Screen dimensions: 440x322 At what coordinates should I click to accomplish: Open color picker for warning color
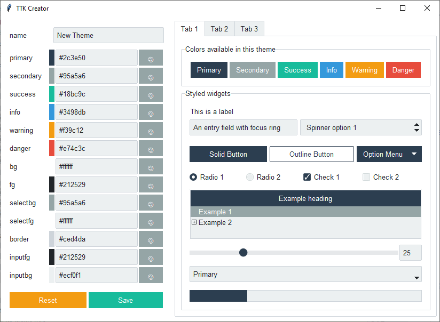(151, 130)
